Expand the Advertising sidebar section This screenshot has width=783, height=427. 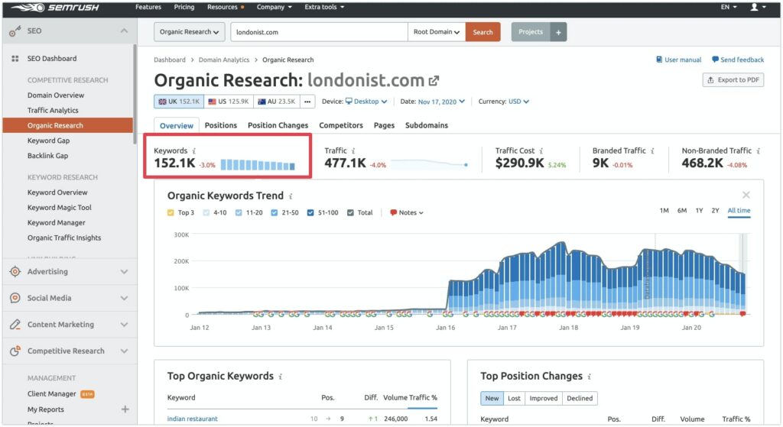(x=124, y=271)
